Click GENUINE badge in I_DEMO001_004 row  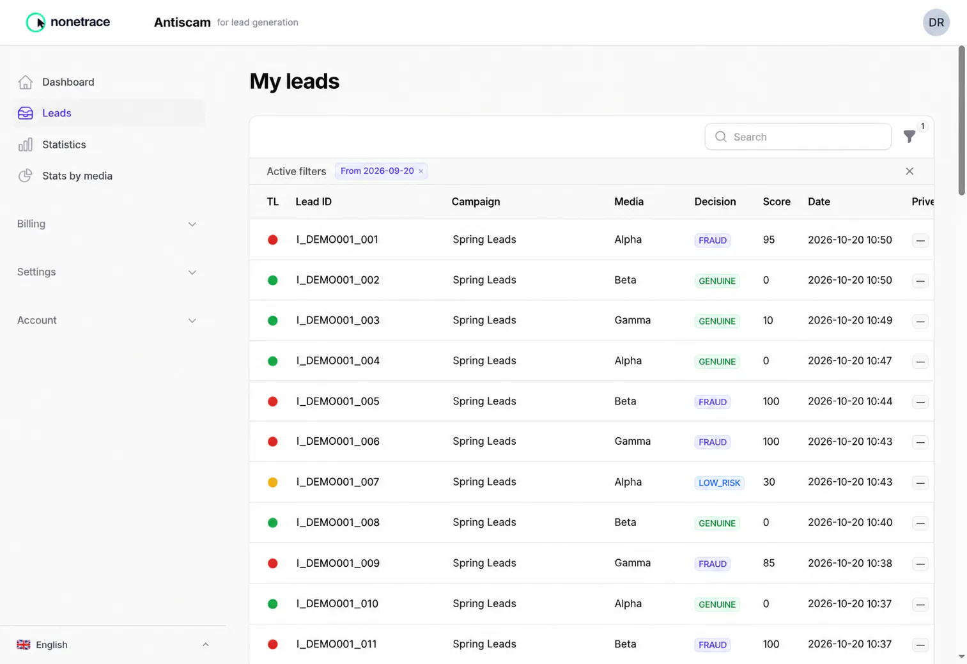pyautogui.click(x=717, y=362)
